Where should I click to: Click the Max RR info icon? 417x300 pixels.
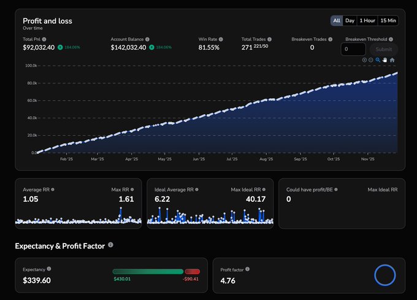132,190
